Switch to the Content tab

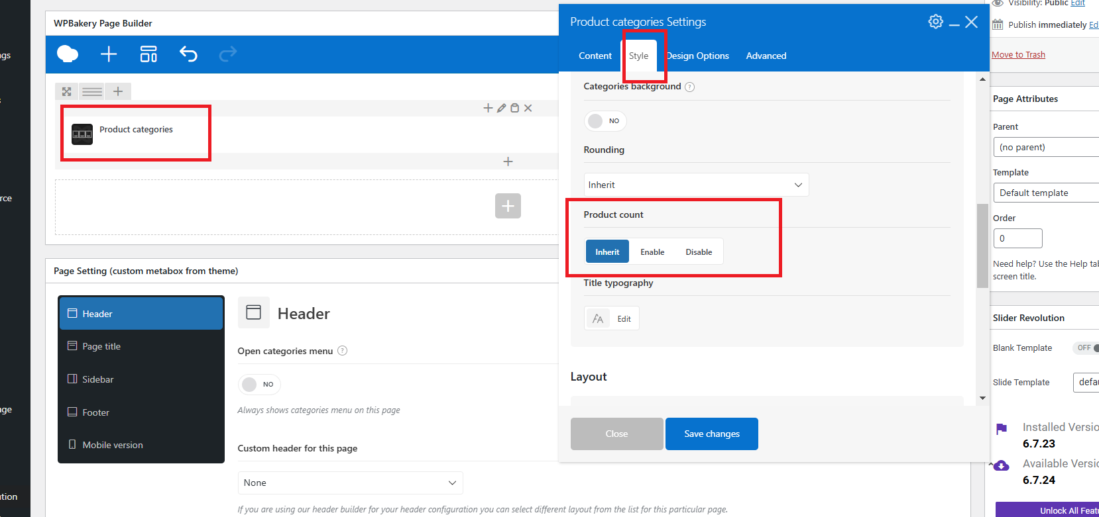[x=595, y=56]
